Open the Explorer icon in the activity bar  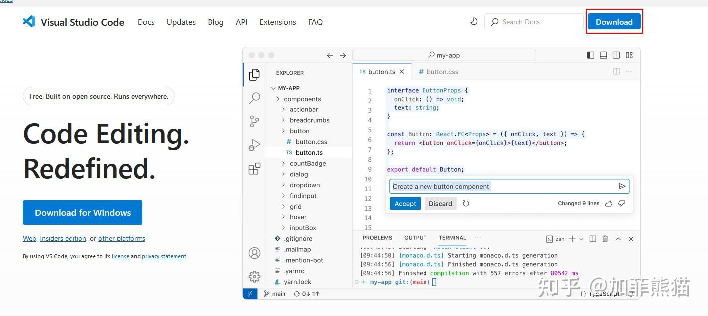click(254, 74)
